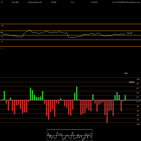This screenshot has width=141, height=141.
Task: Click the MR panel label
Action: (x=126, y=73)
